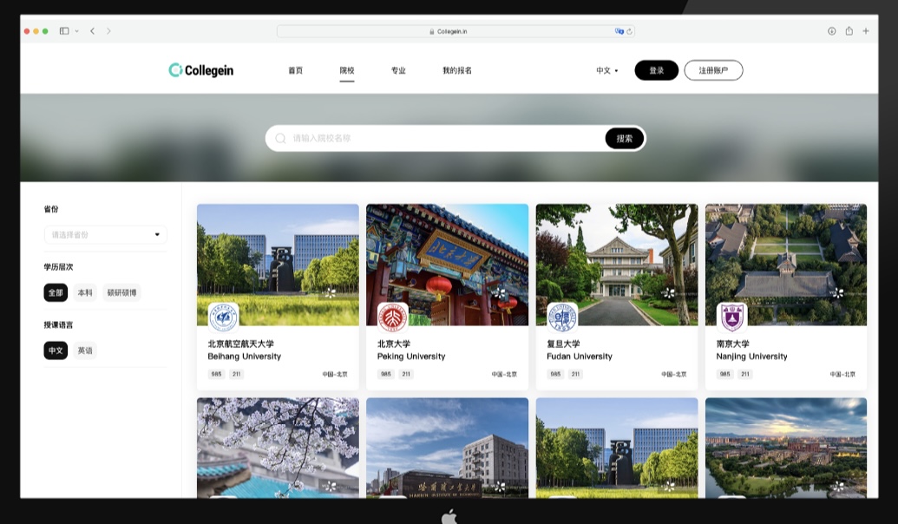The height and width of the screenshot is (524, 898).
Task: Click the Nanjing University emblem
Action: 732,317
